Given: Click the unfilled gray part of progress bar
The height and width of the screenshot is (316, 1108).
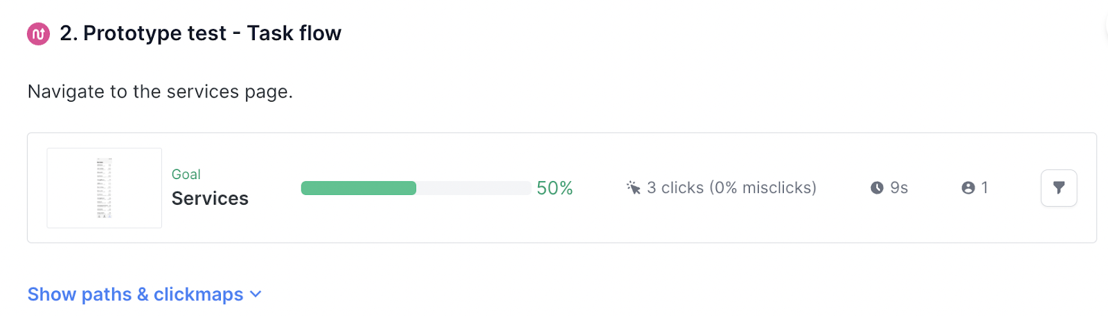Looking at the screenshot, I should pos(473,188).
